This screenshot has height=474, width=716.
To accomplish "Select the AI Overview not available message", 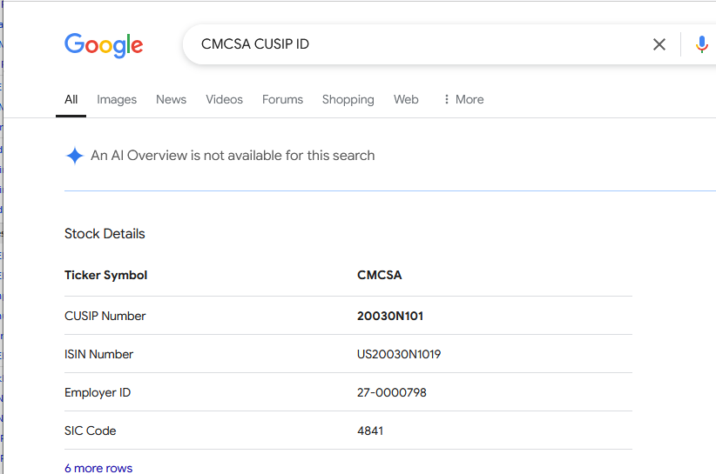I will coord(233,156).
